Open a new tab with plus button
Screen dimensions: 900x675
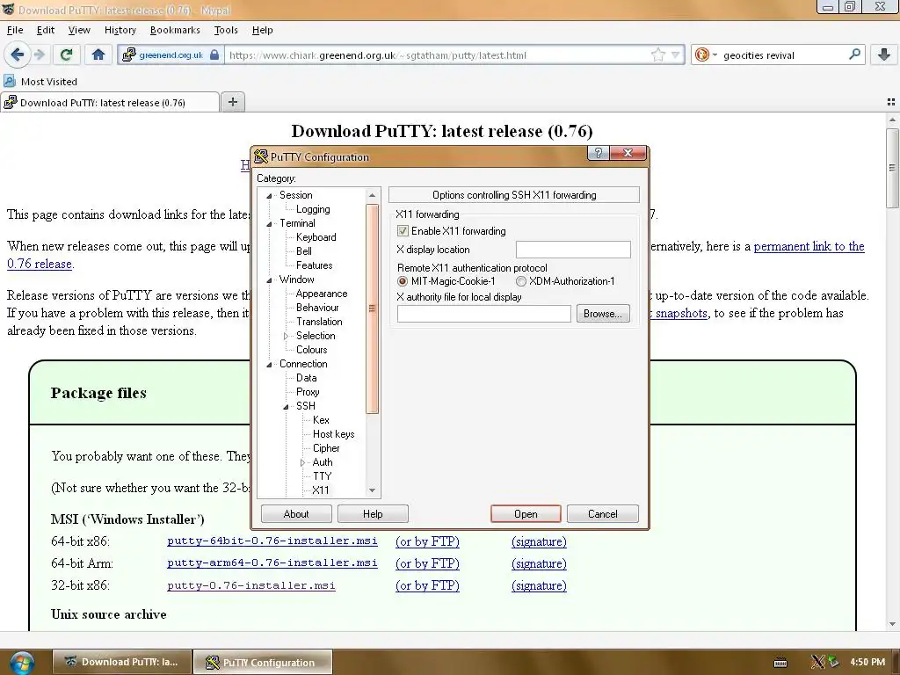click(x=232, y=102)
